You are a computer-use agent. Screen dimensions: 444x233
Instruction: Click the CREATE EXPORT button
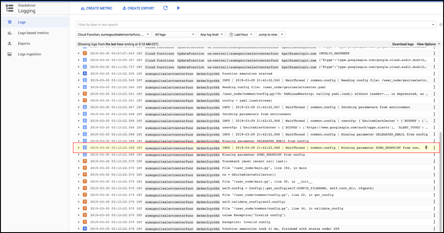(x=139, y=8)
